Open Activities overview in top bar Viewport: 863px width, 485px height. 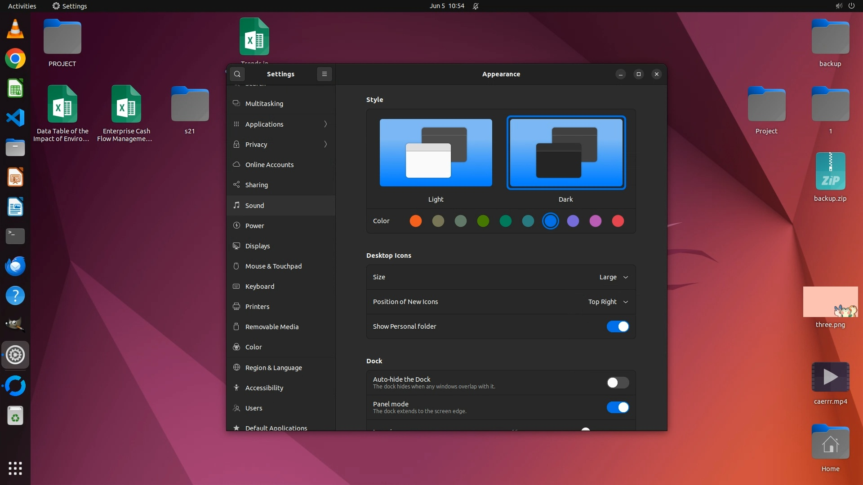pyautogui.click(x=22, y=6)
